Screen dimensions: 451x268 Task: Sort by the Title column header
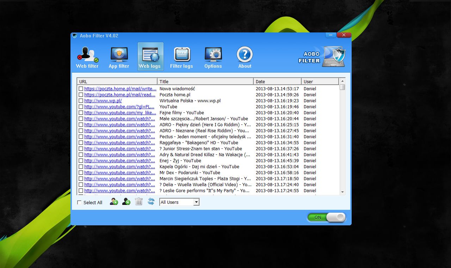[x=205, y=81]
